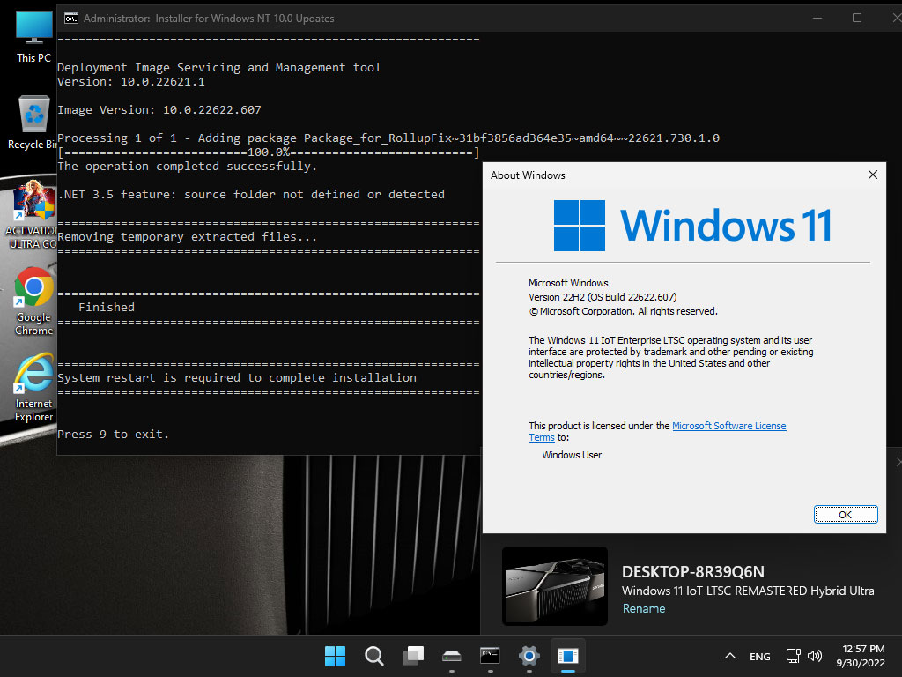Open network status tray icon
Screen dimensions: 902x677
tap(794, 656)
